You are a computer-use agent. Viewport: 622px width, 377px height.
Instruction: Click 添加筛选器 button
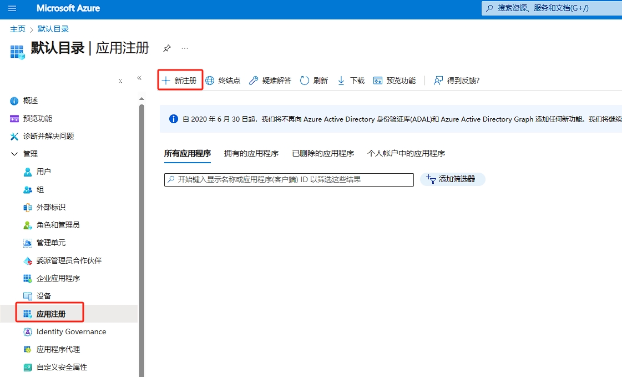point(452,179)
